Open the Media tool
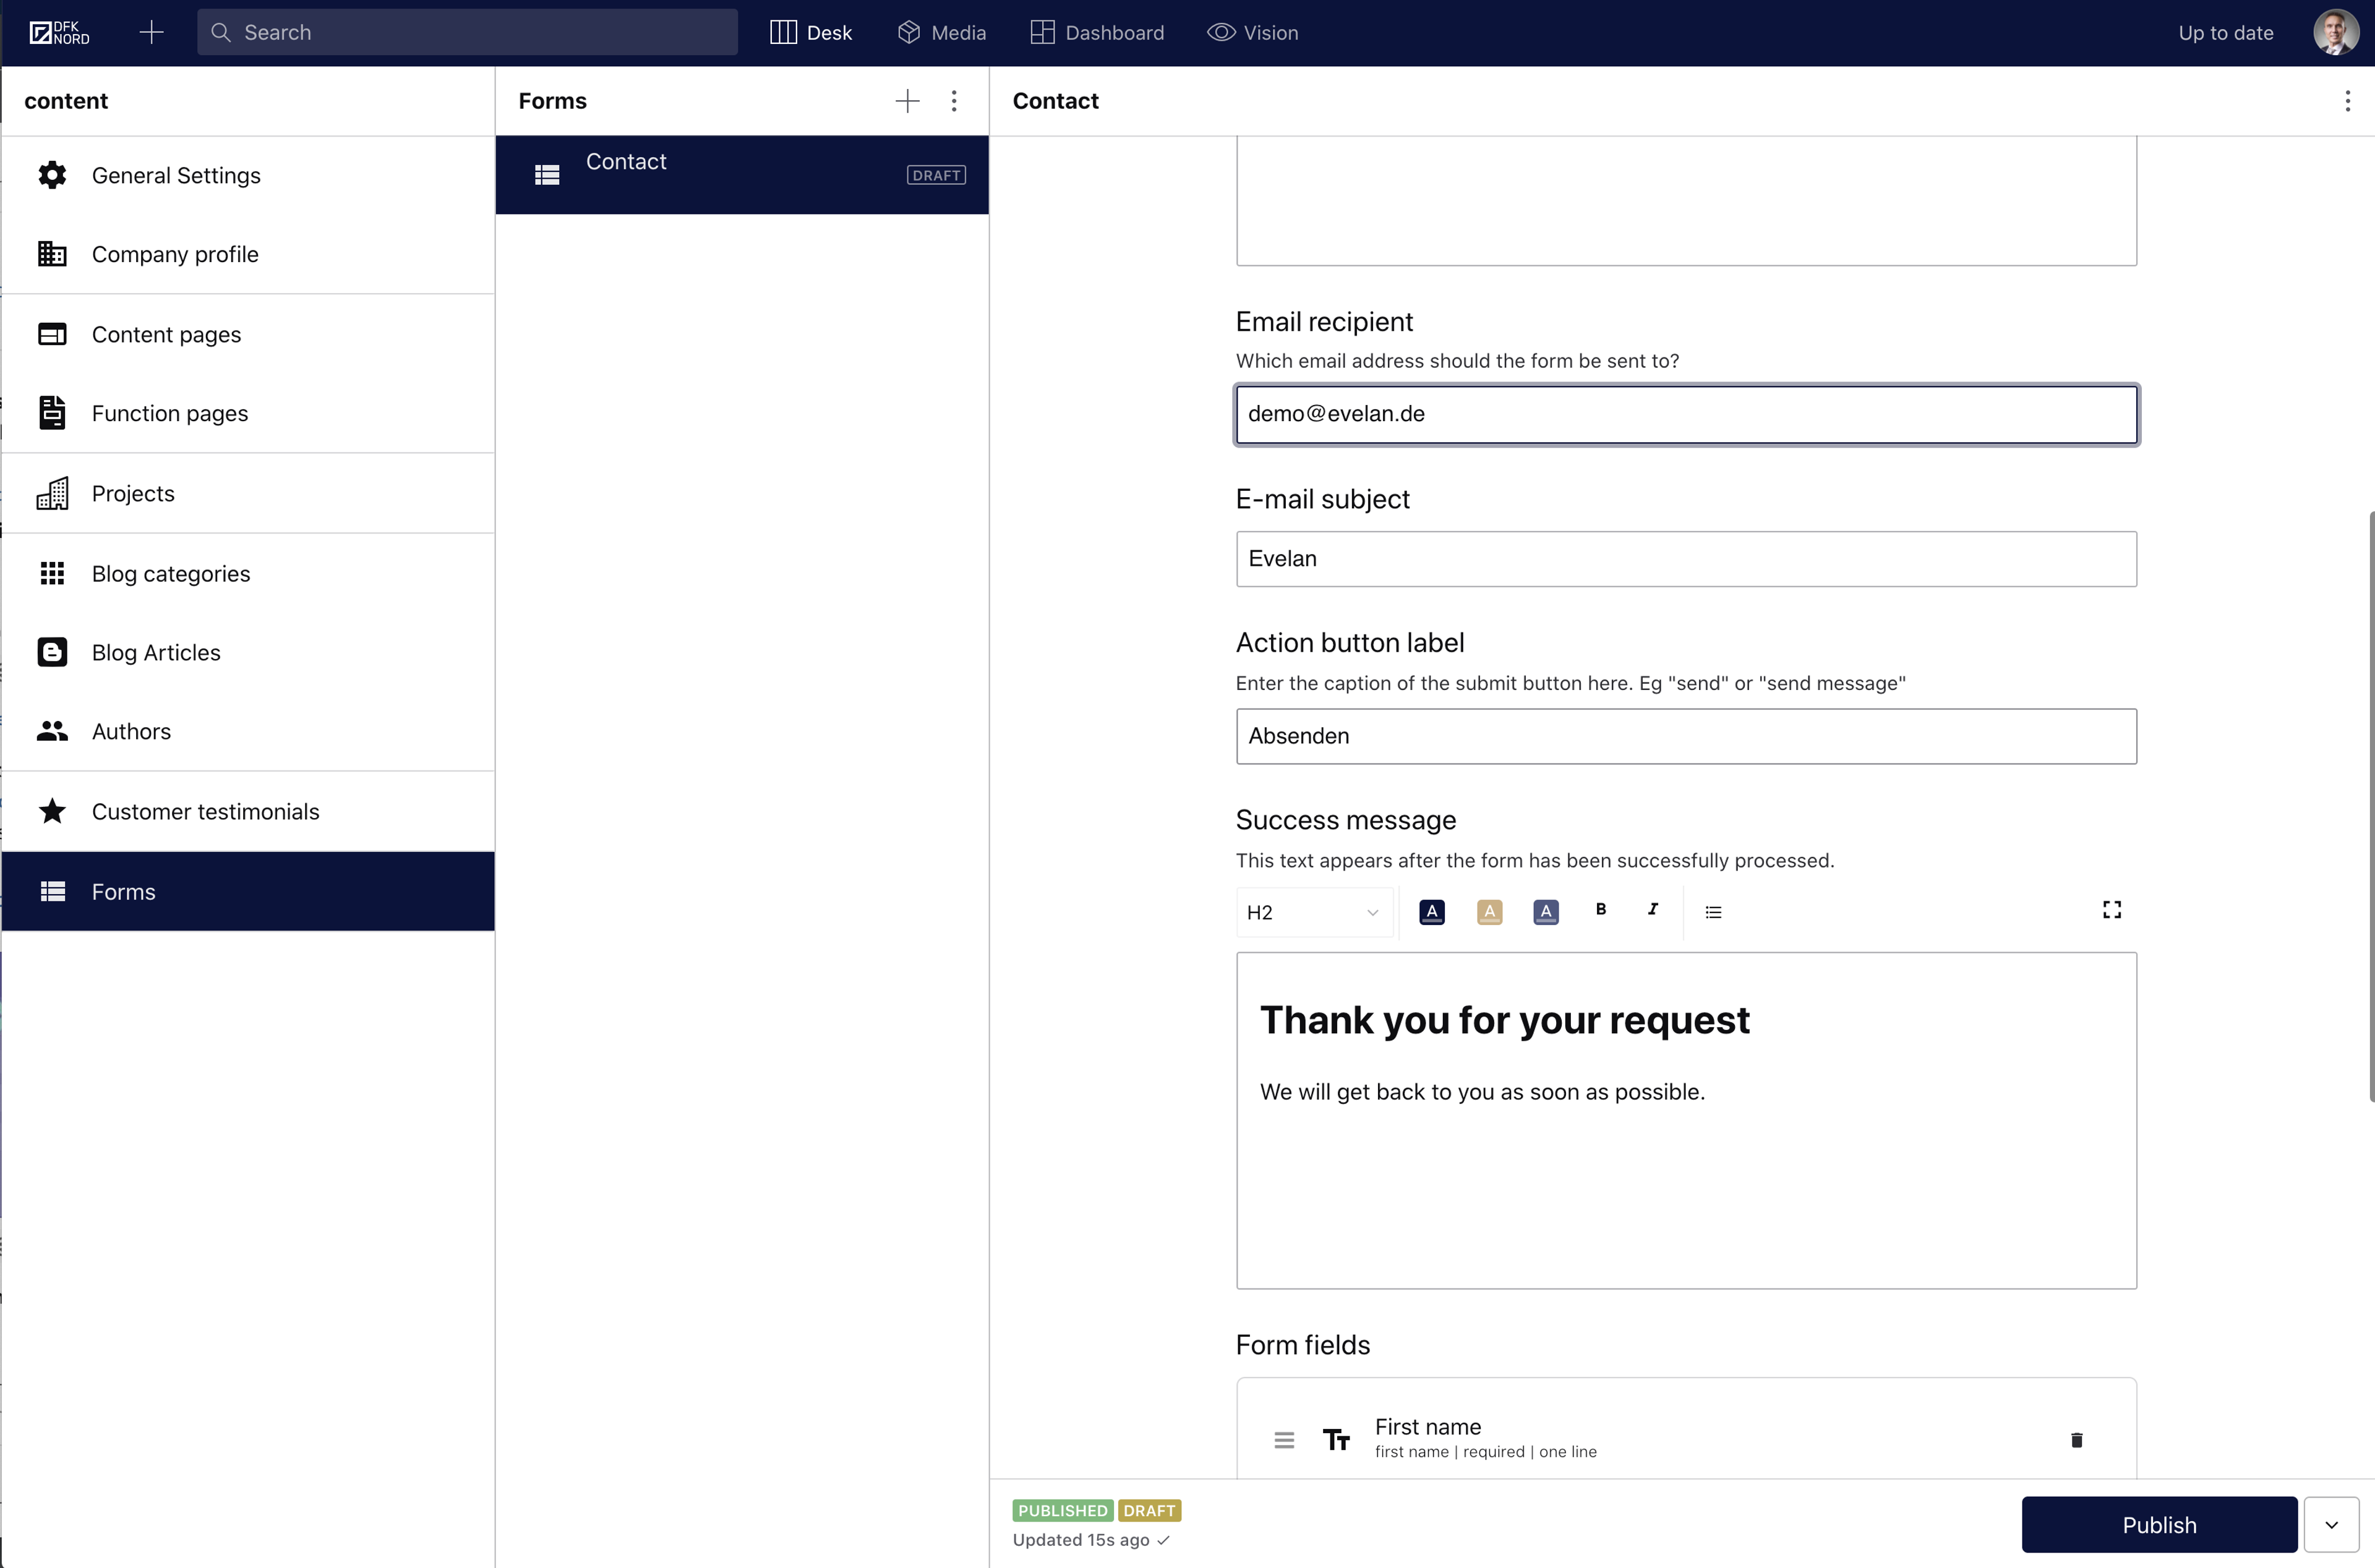The height and width of the screenshot is (1568, 2375). pos(941,32)
